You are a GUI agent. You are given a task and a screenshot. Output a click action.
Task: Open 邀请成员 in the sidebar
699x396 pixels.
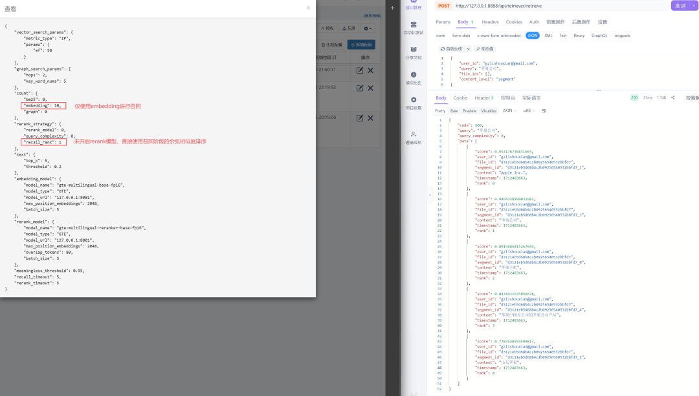coord(414,138)
